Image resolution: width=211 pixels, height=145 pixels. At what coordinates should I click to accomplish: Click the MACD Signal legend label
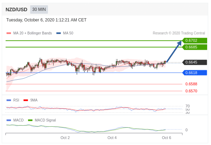click(45, 120)
